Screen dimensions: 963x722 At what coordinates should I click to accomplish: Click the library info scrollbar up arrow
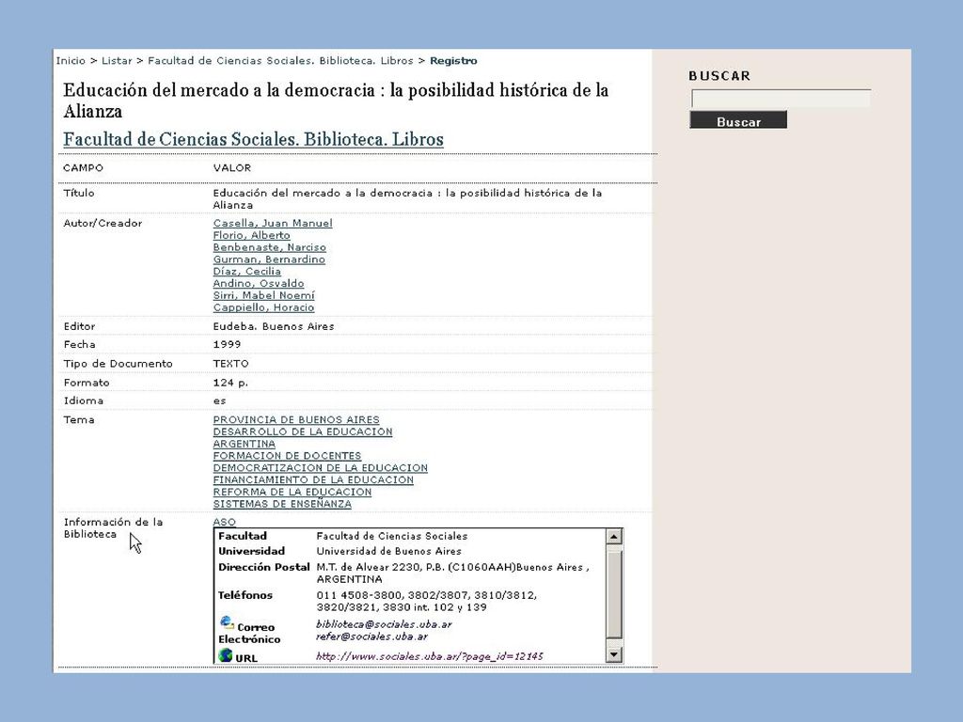tap(613, 537)
